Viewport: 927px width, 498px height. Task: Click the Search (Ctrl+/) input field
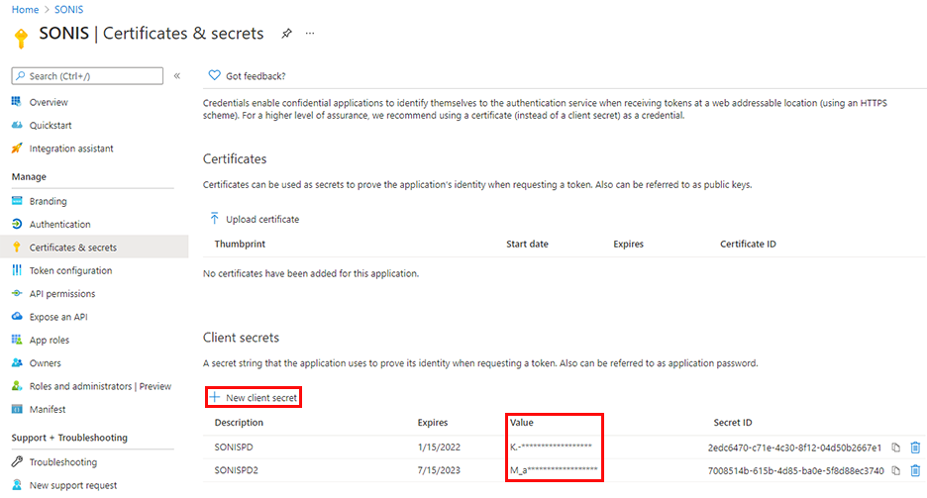(x=87, y=76)
